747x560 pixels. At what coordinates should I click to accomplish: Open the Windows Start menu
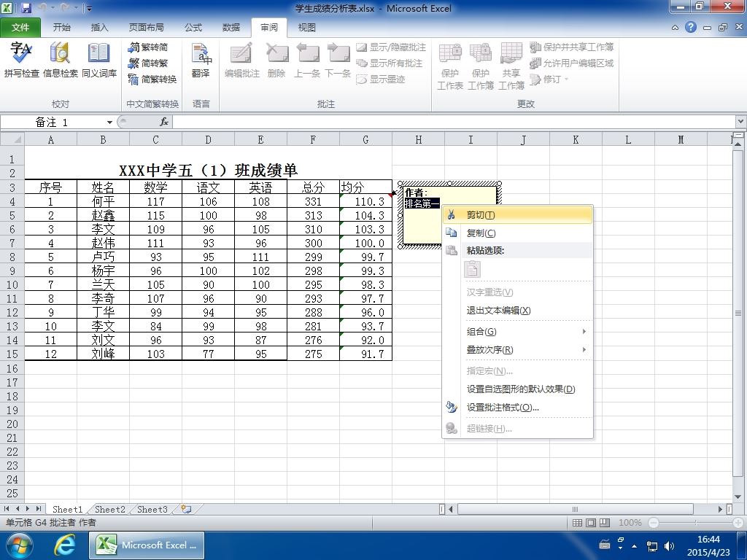[19, 545]
